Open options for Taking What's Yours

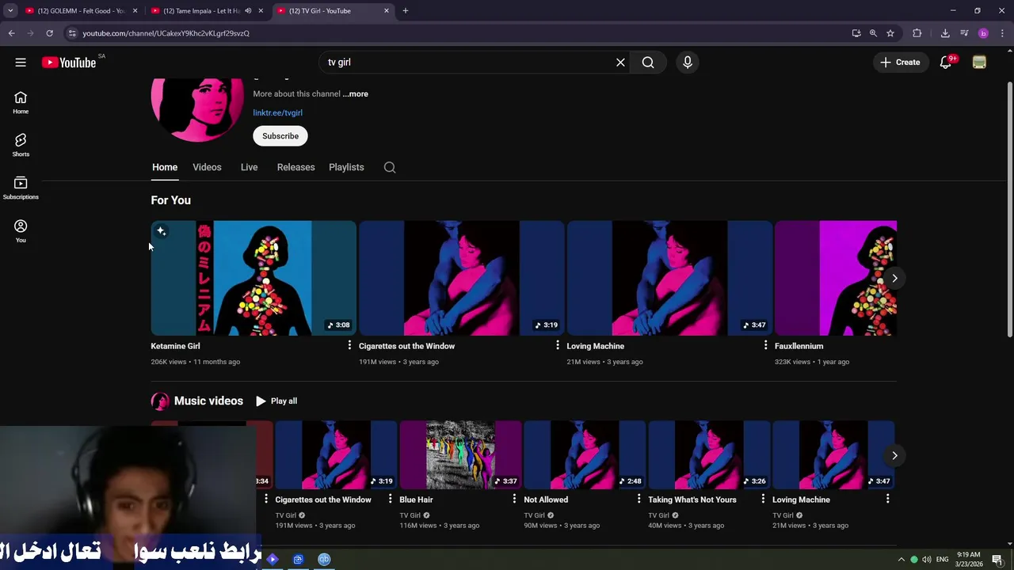tap(763, 500)
